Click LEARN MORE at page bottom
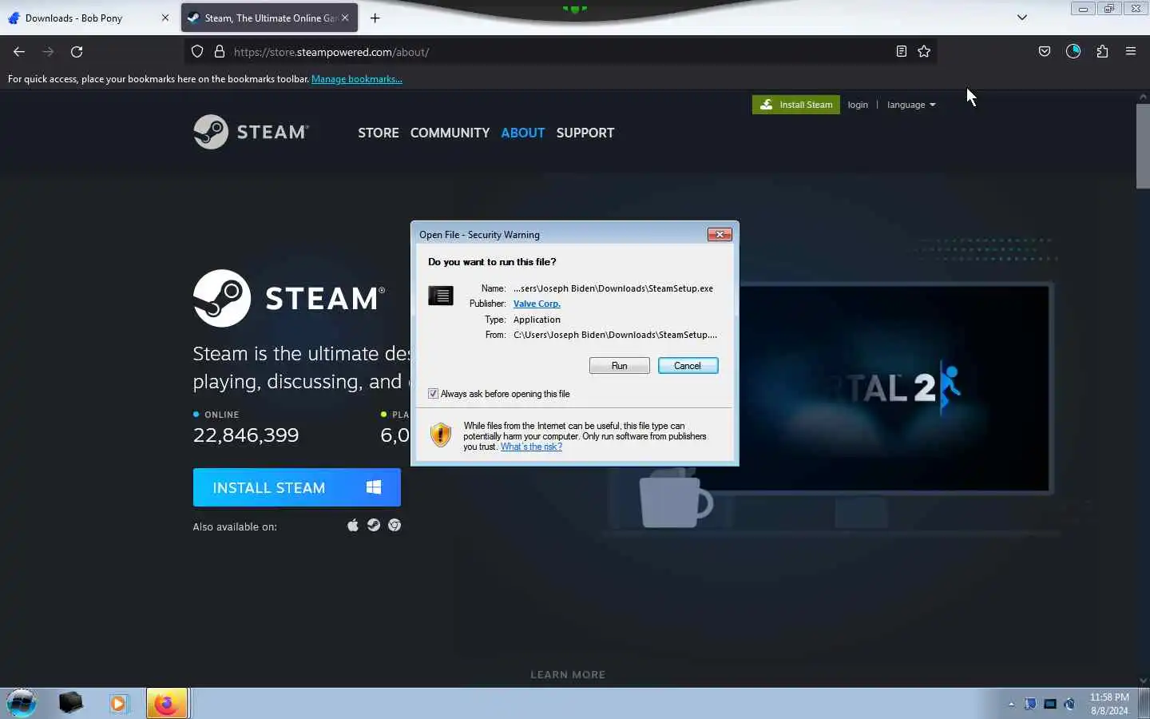This screenshot has width=1150, height=719. coord(568,674)
